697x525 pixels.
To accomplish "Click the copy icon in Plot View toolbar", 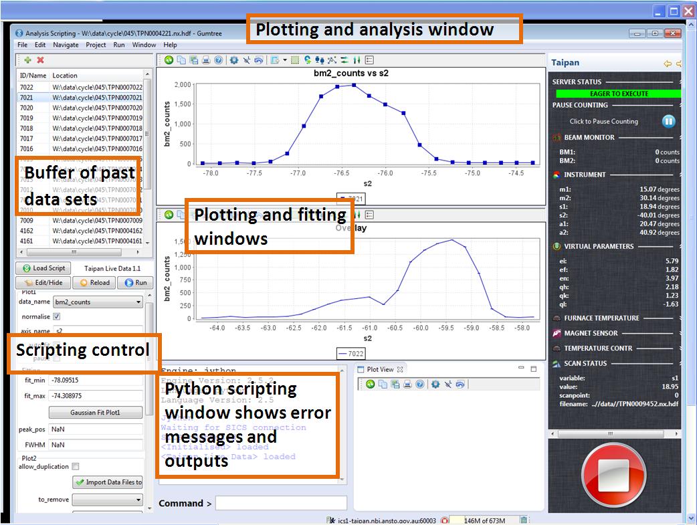I will tap(383, 384).
